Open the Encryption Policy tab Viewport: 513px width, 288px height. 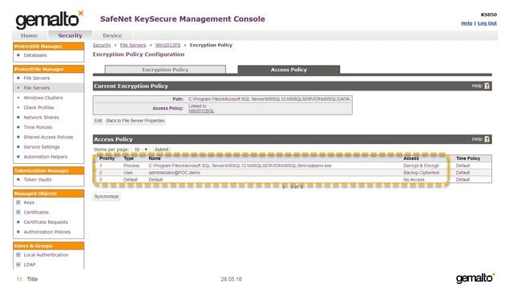(x=165, y=70)
